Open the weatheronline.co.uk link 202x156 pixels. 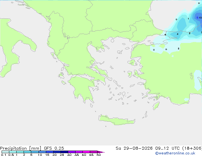[175, 153]
